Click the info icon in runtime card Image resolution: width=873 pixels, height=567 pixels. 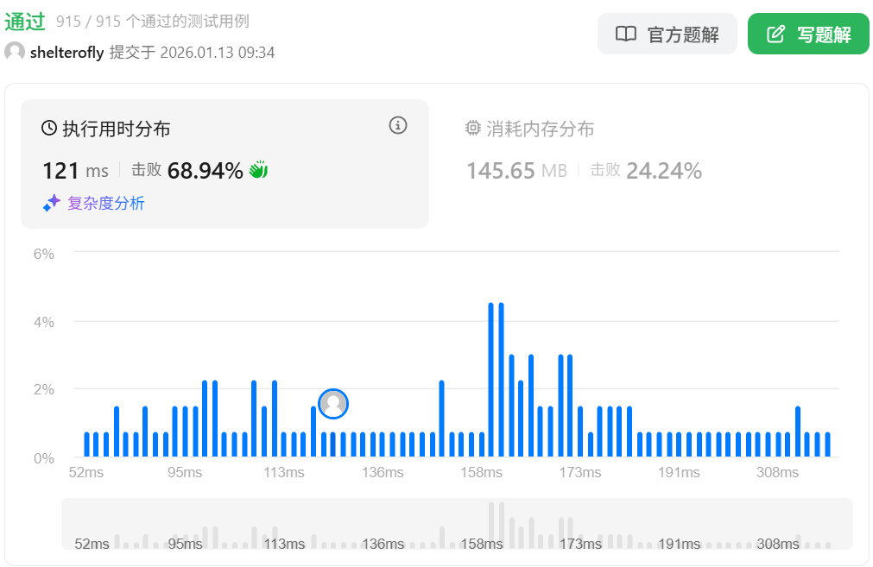[397, 126]
